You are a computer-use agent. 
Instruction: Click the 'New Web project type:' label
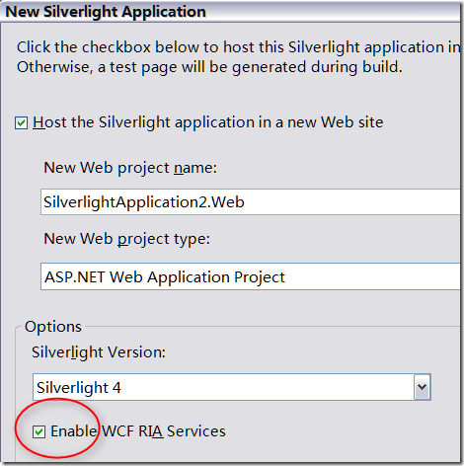coord(126,239)
